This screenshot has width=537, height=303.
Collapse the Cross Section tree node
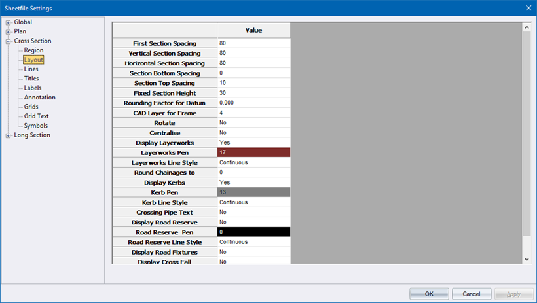(x=9, y=41)
